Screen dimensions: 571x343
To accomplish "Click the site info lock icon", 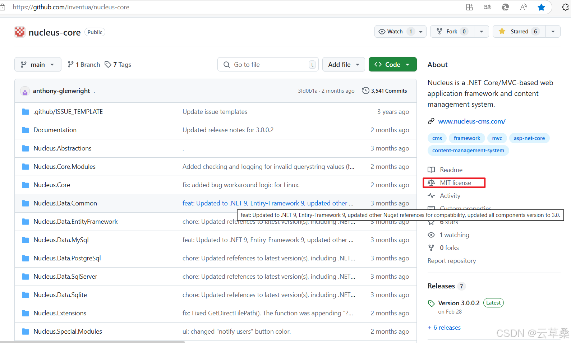I will pyautogui.click(x=3, y=7).
